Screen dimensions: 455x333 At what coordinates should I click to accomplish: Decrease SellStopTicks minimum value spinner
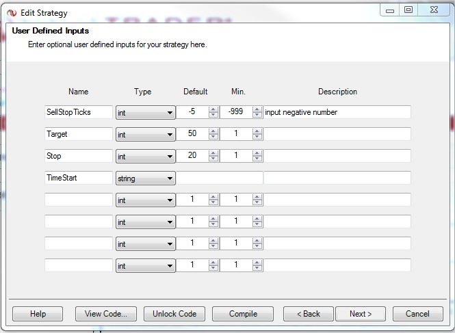257,115
